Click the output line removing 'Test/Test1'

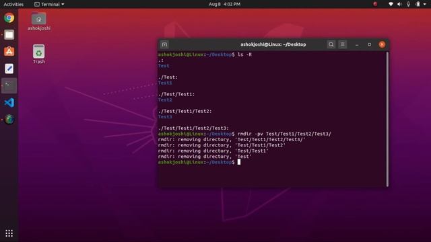point(213,151)
